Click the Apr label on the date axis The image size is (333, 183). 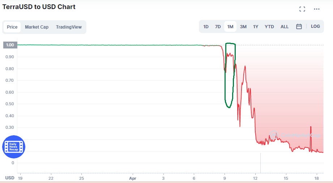pos(133,178)
